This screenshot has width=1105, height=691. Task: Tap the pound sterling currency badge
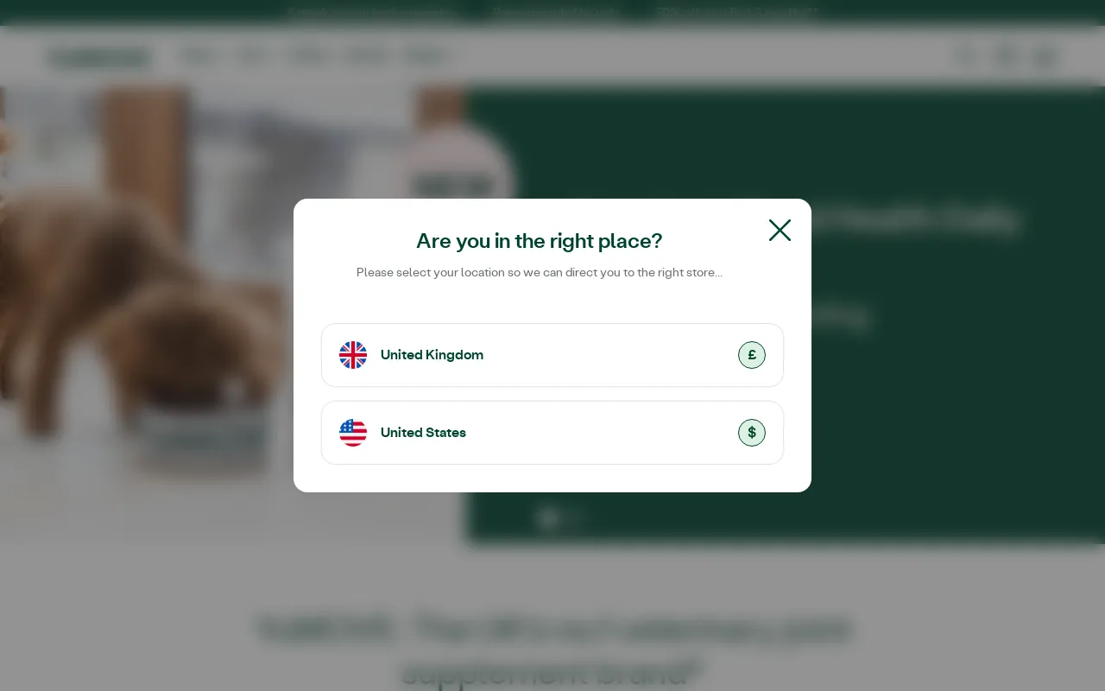752,355
